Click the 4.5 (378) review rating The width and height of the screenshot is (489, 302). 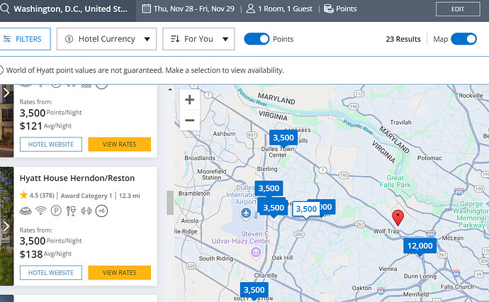(x=42, y=195)
